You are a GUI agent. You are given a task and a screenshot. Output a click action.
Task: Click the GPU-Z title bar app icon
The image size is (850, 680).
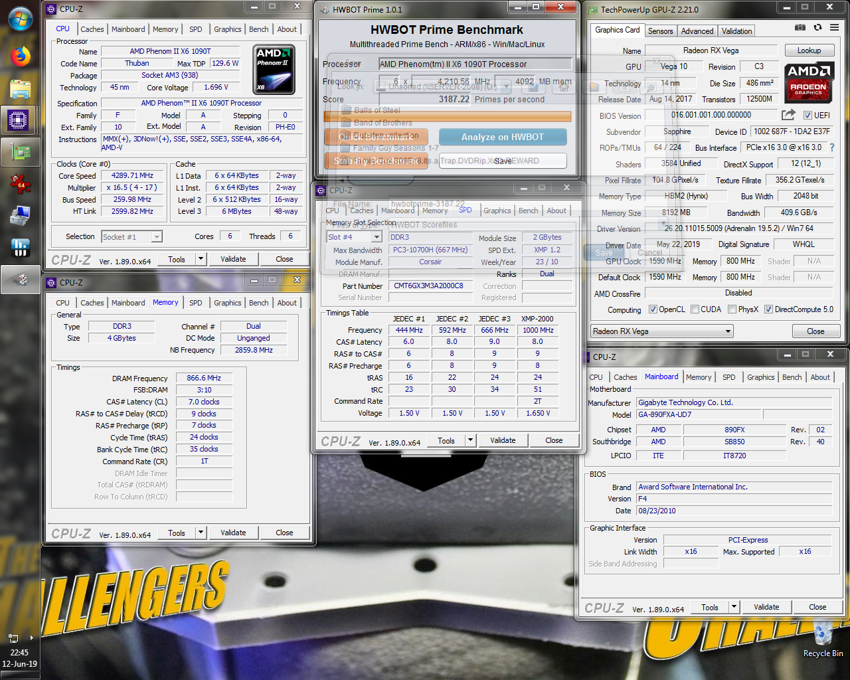tap(592, 9)
